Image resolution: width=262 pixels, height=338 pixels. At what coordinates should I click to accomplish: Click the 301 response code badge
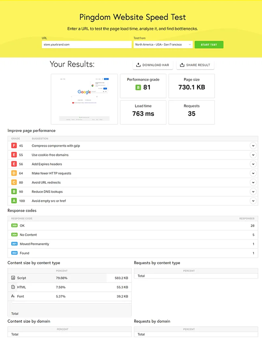(x=14, y=244)
